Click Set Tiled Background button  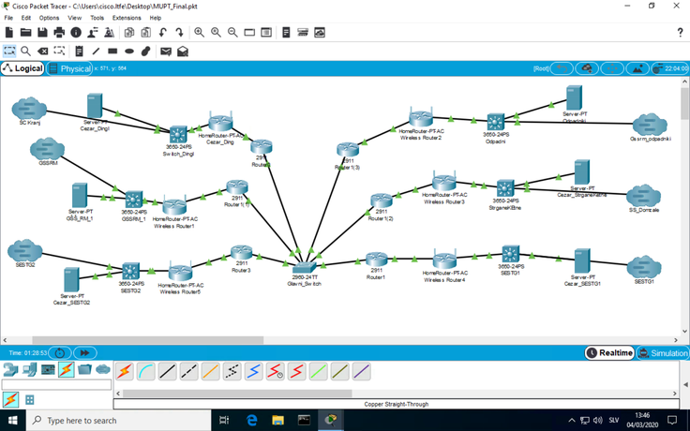coord(637,68)
